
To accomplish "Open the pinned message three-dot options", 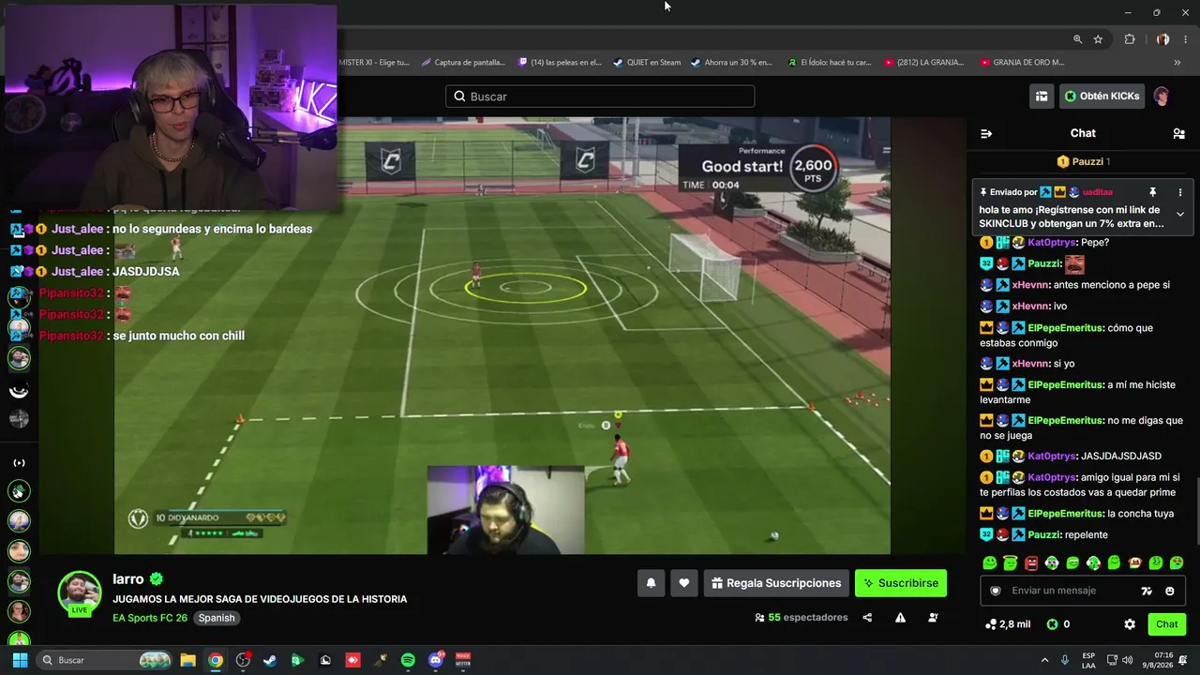I will point(1180,192).
